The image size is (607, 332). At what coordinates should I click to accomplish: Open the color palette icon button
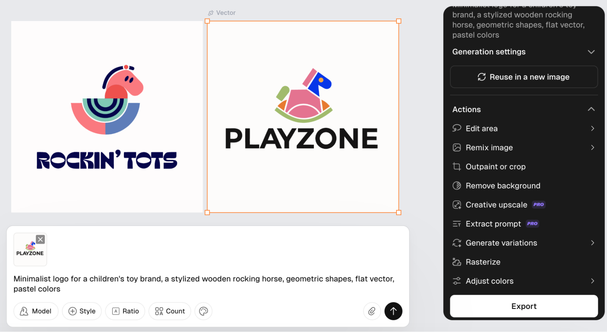[x=203, y=311]
